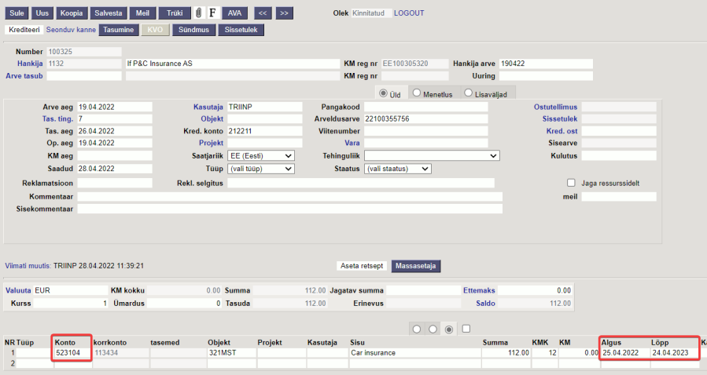Go to previous document with << button
707x375 pixels.
(x=263, y=13)
